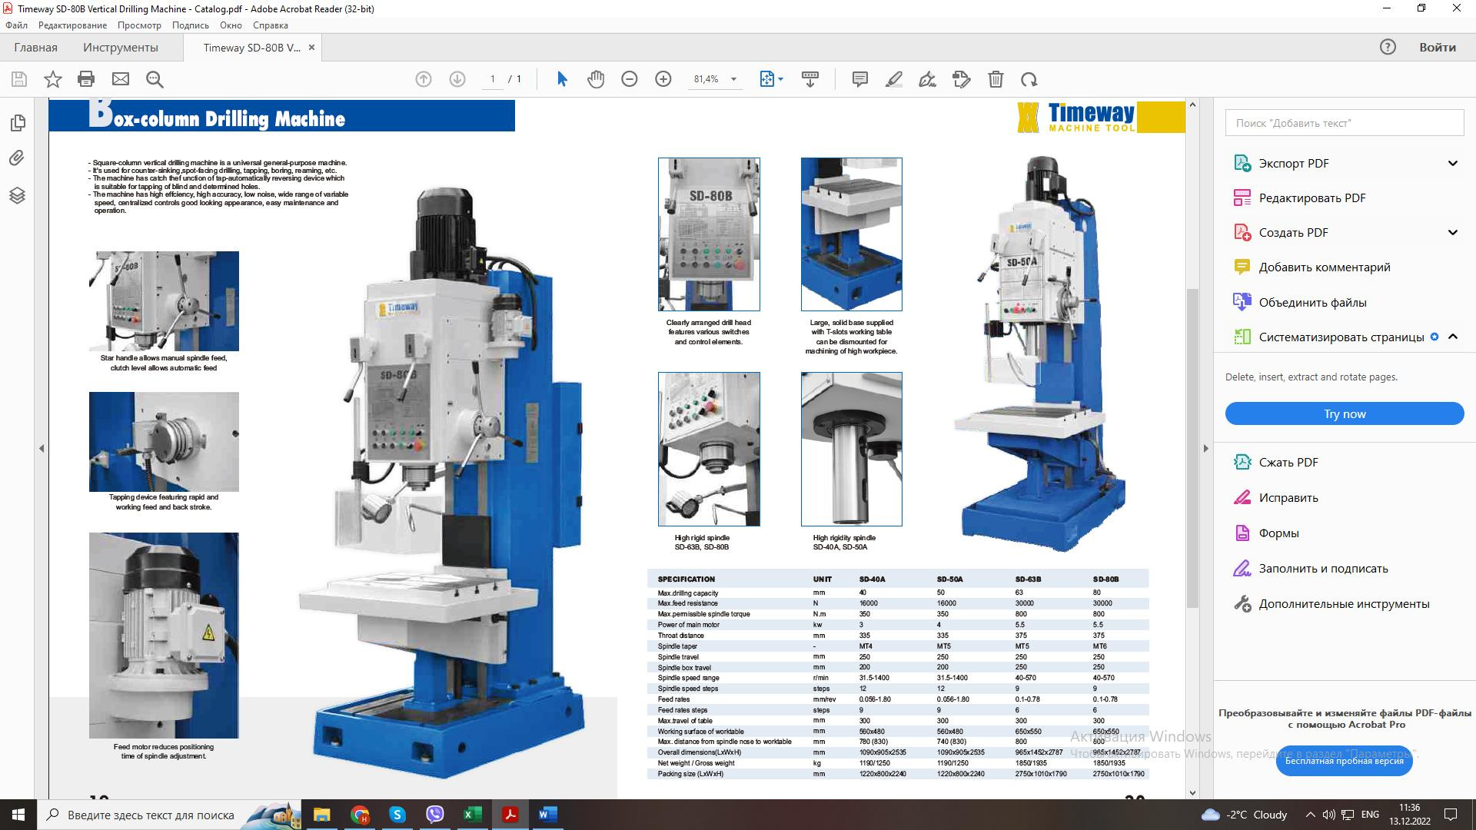Open the Просмотр menu
This screenshot has height=830, width=1476.
coord(139,25)
